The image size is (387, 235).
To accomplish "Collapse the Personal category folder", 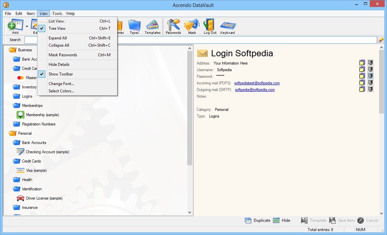I will click(x=12, y=133).
